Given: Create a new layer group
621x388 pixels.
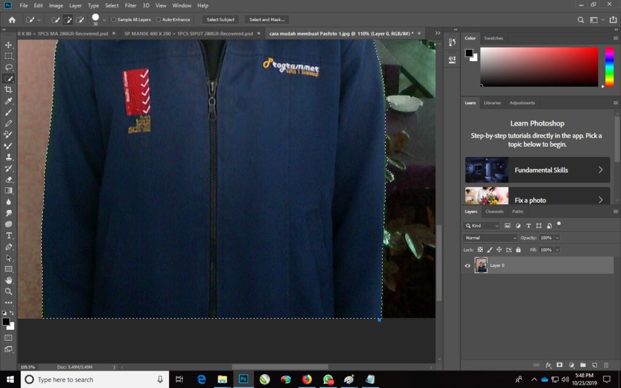Looking at the screenshot, I should [x=583, y=365].
